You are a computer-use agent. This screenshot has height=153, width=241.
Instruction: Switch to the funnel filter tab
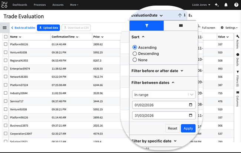pyautogui.click(x=146, y=26)
